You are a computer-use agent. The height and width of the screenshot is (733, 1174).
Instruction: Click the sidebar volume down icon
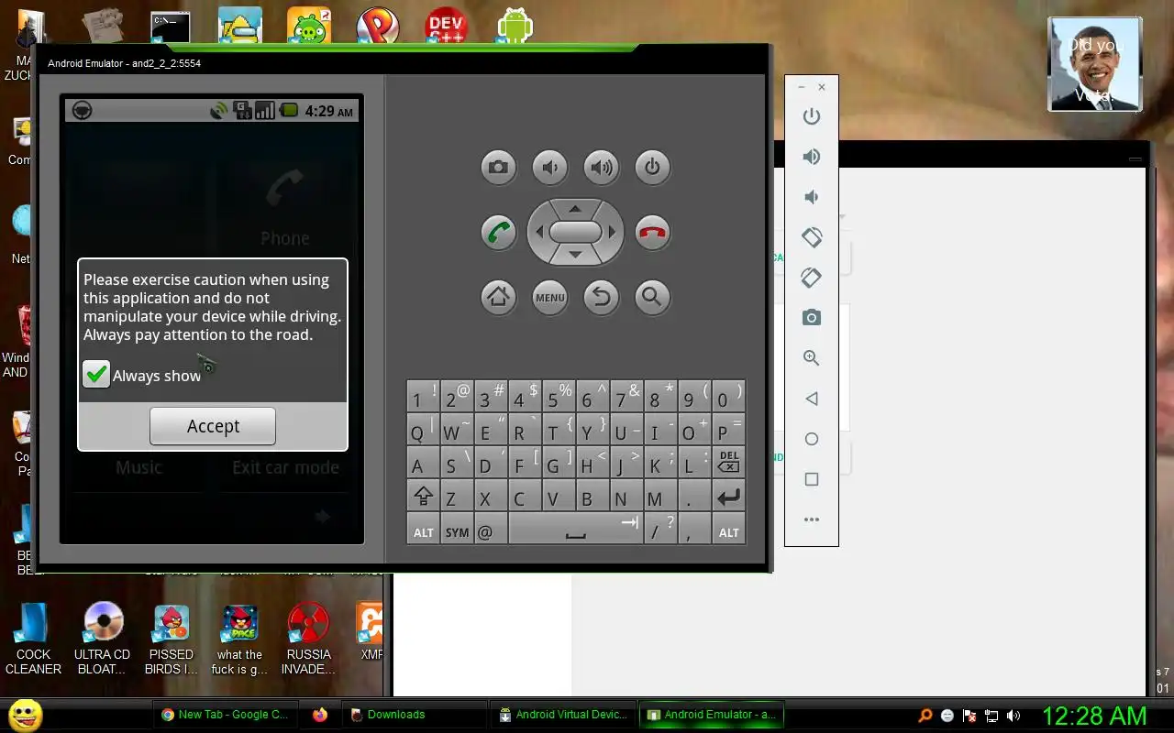[x=811, y=197]
